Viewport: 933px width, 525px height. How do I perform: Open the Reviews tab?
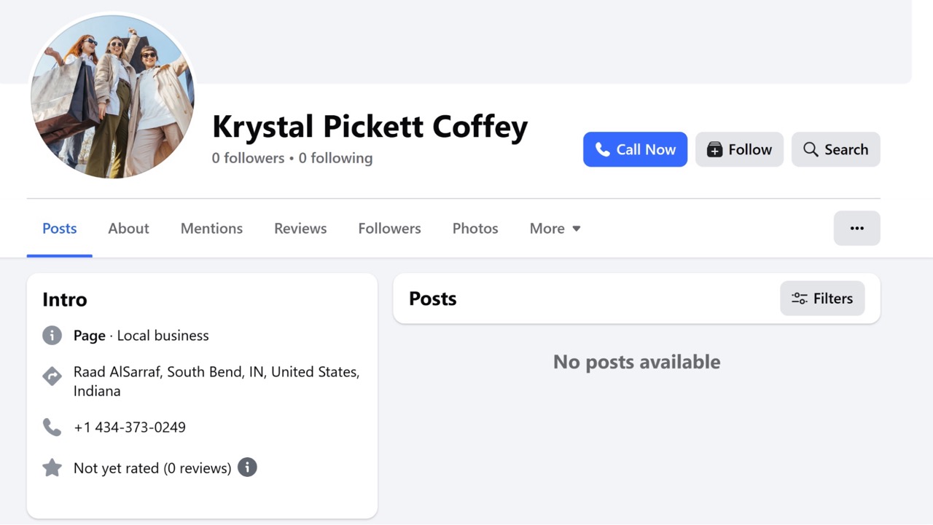(x=300, y=229)
